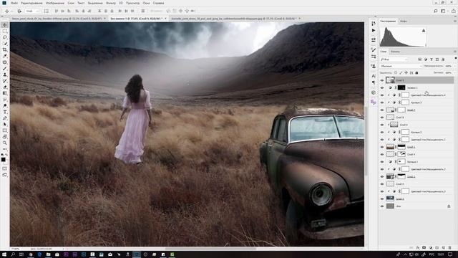Lock all layer attributes padlock
458x258 pixels.
[x=416, y=72]
